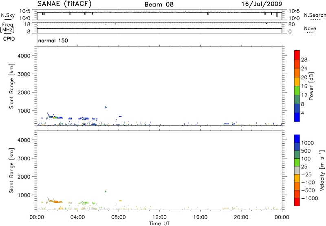Click the "N.Sky" legend label
The height and width of the screenshot is (226, 326).
(8, 15)
